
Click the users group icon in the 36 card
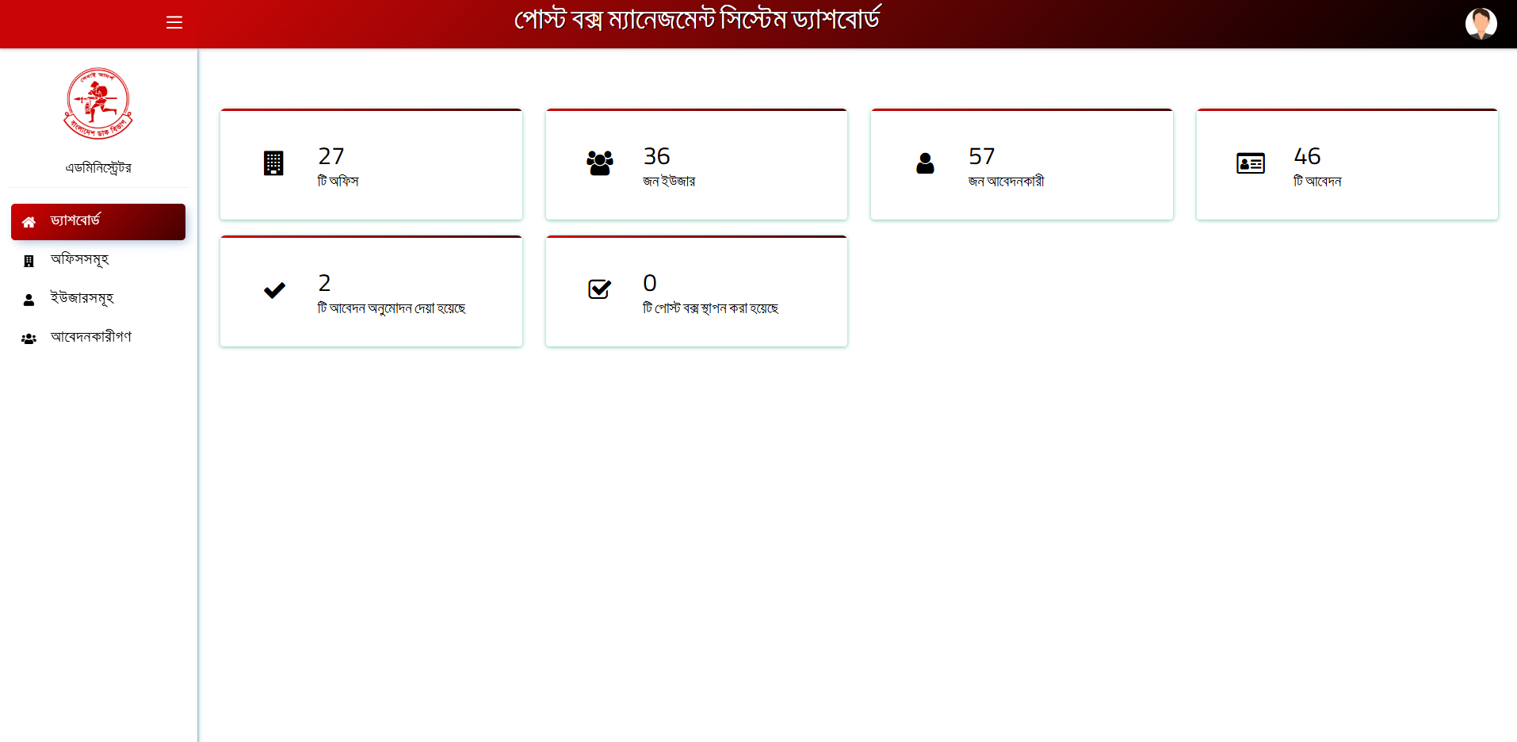[599, 163]
